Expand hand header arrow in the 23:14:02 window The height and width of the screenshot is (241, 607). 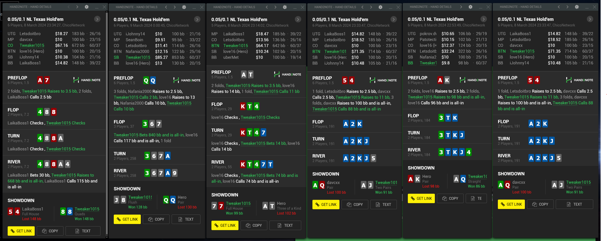298,19
